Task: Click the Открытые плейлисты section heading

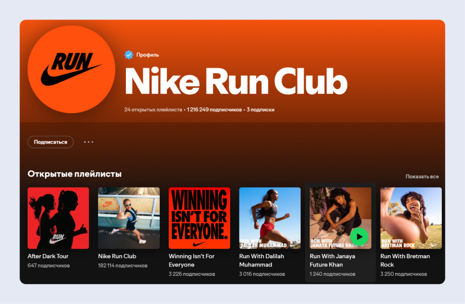Action: click(75, 174)
